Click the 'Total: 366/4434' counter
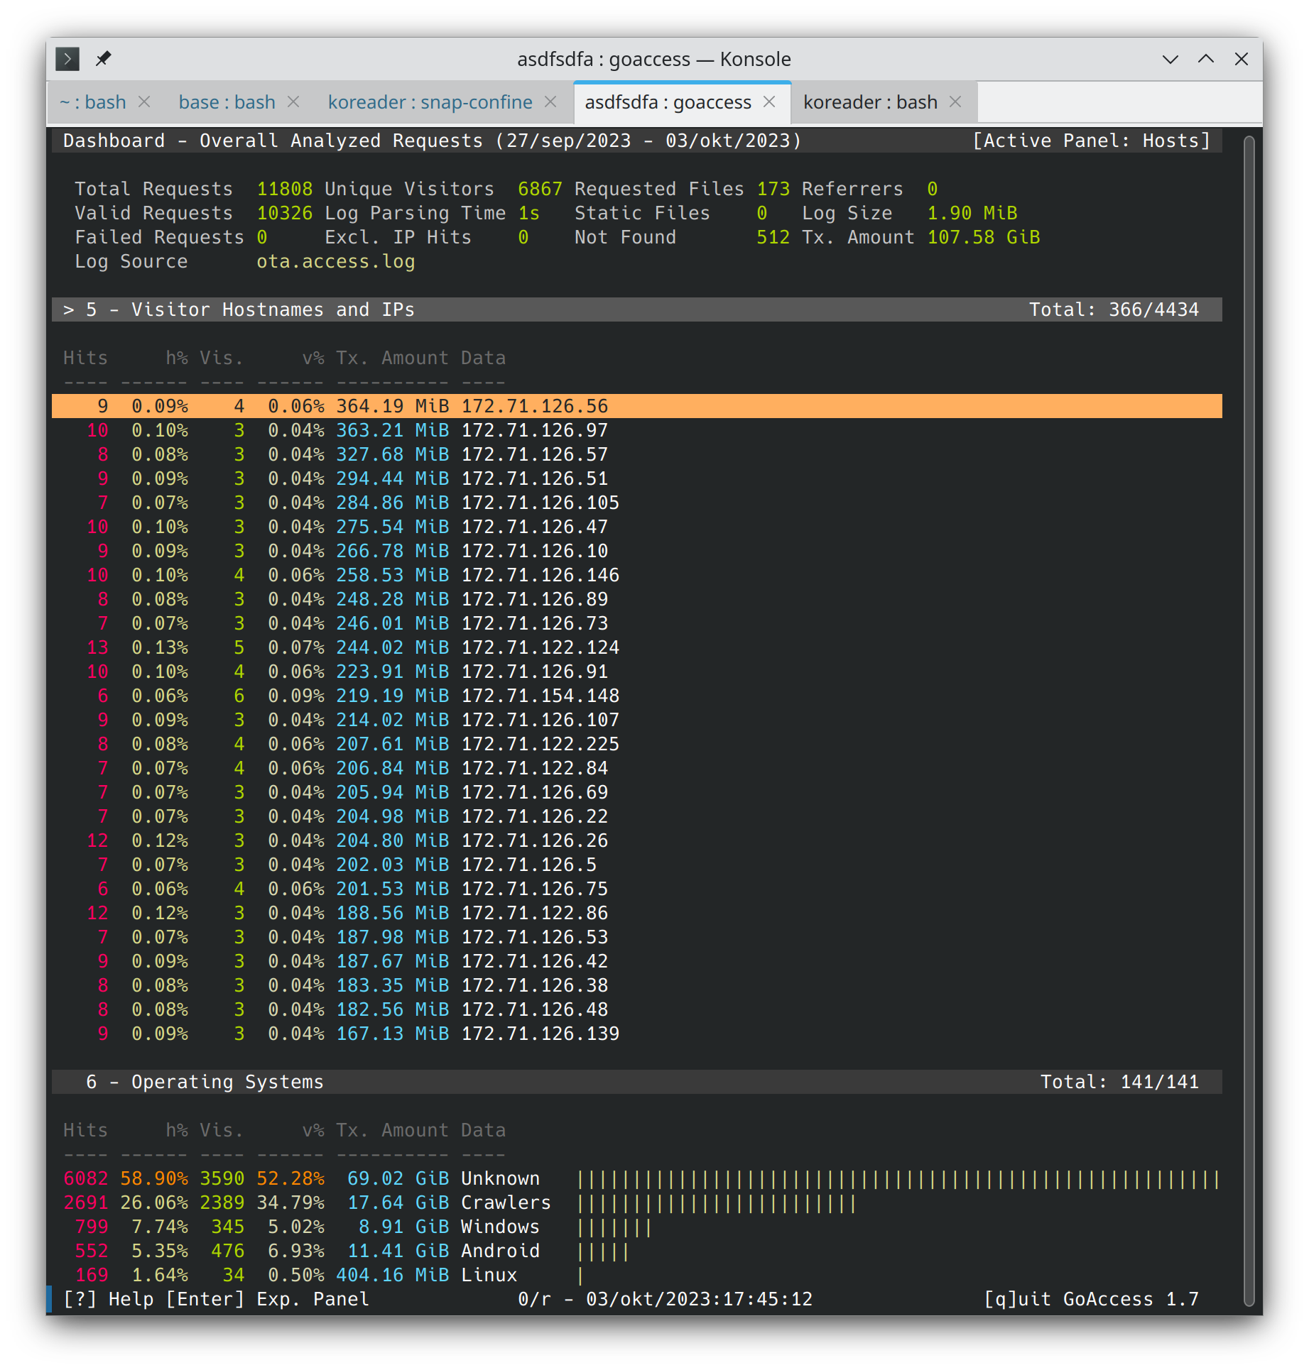This screenshot has width=1309, height=1370. (x=1114, y=309)
